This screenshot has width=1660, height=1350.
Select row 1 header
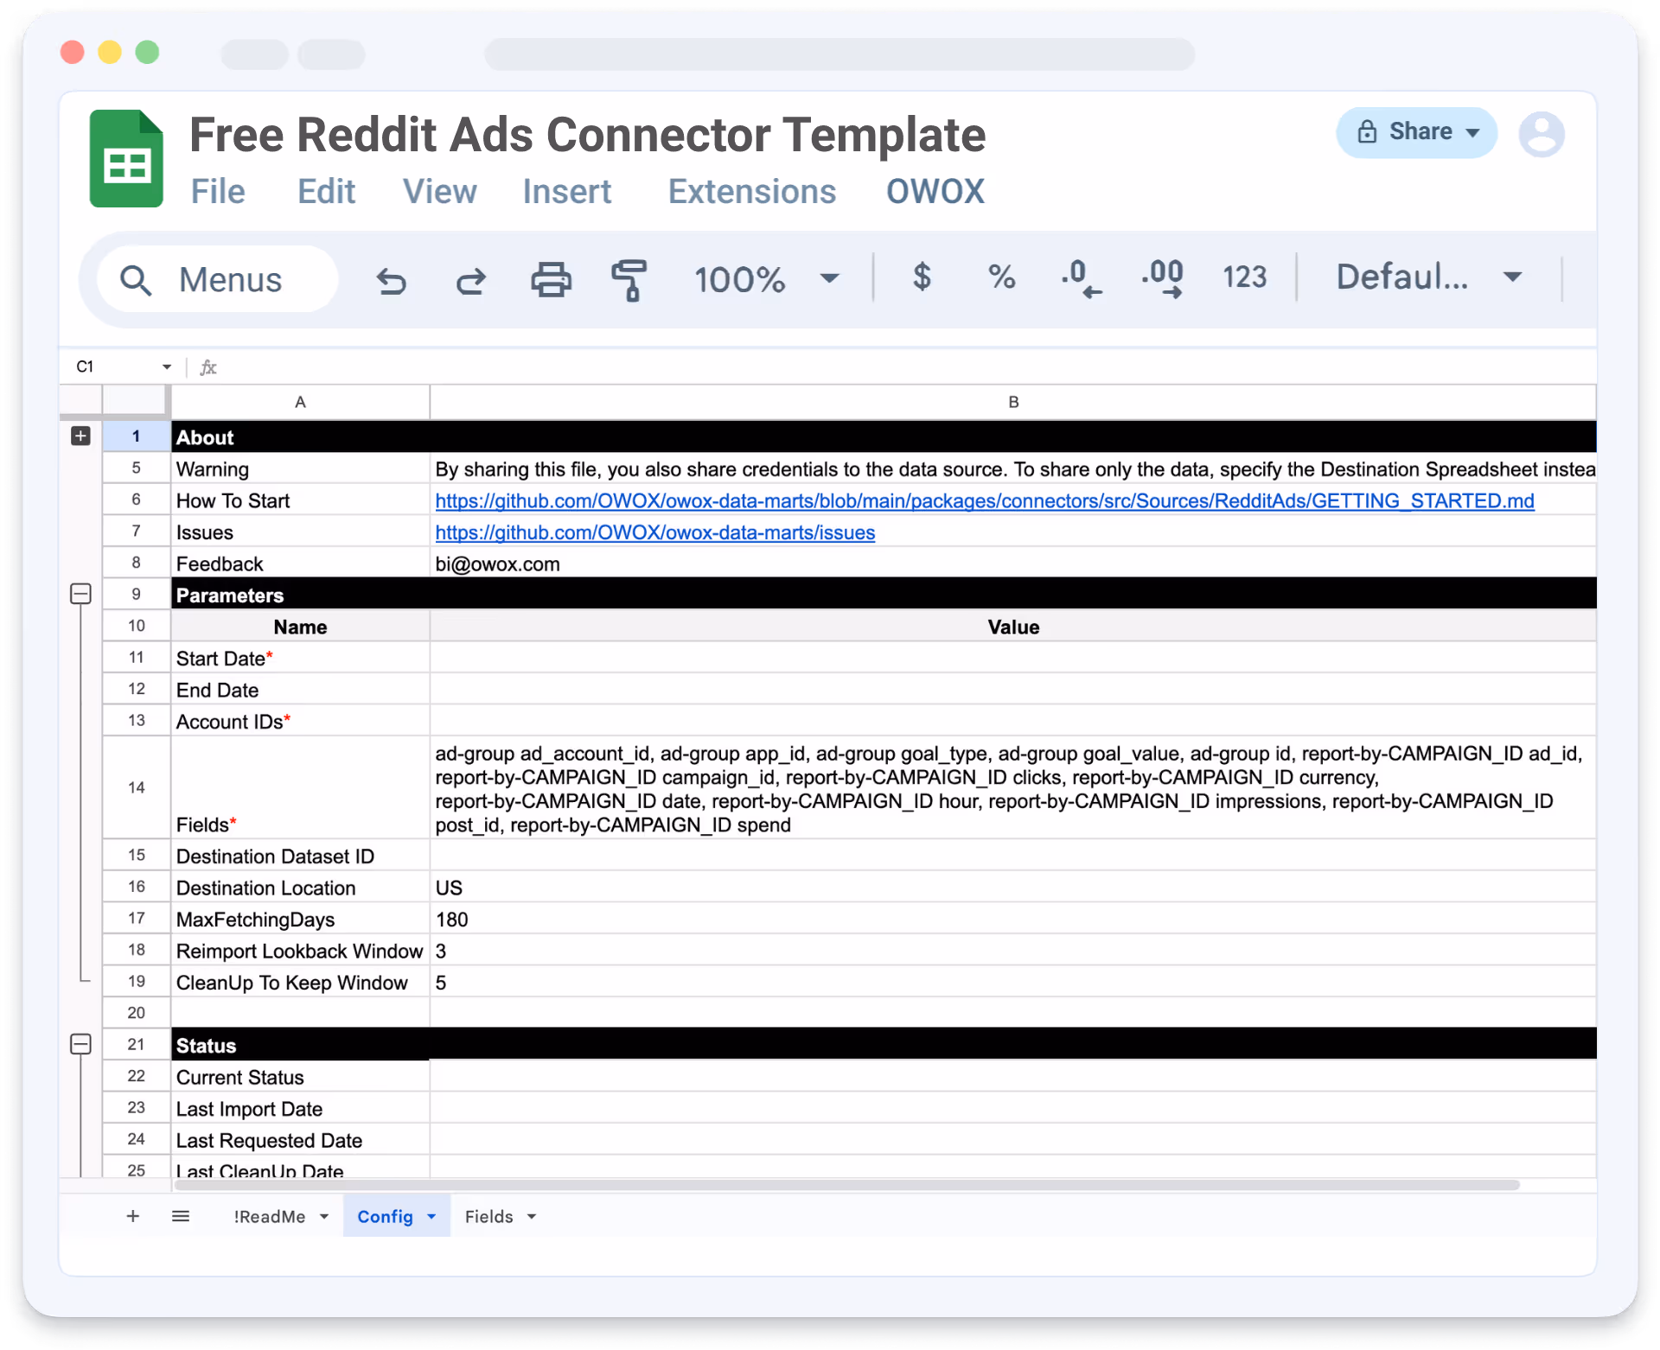tap(136, 436)
